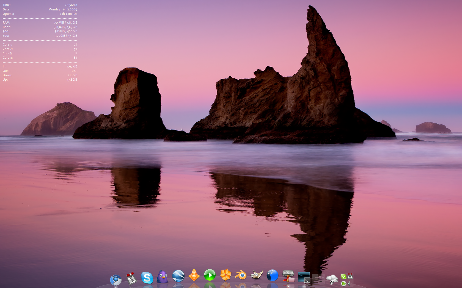This screenshot has width=462, height=288.
Task: Launch VLC media player
Action: (194, 275)
